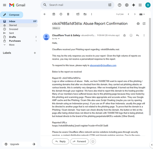
Task: Open the account avatar O
Action: [148, 5]
